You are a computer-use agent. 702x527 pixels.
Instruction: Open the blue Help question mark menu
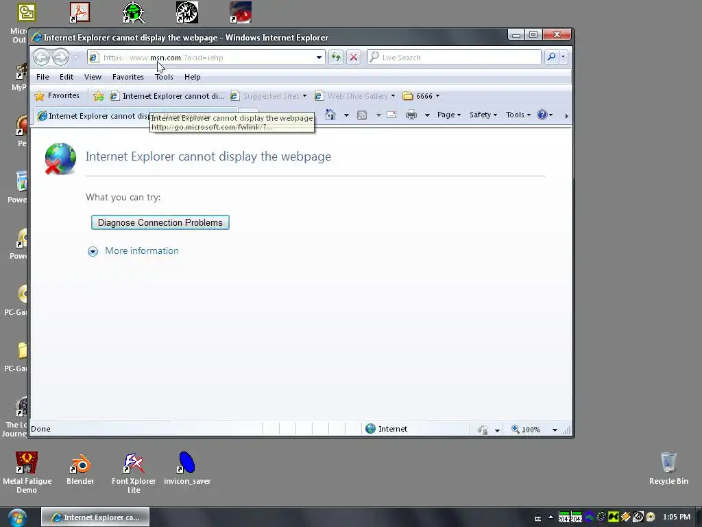(x=545, y=115)
